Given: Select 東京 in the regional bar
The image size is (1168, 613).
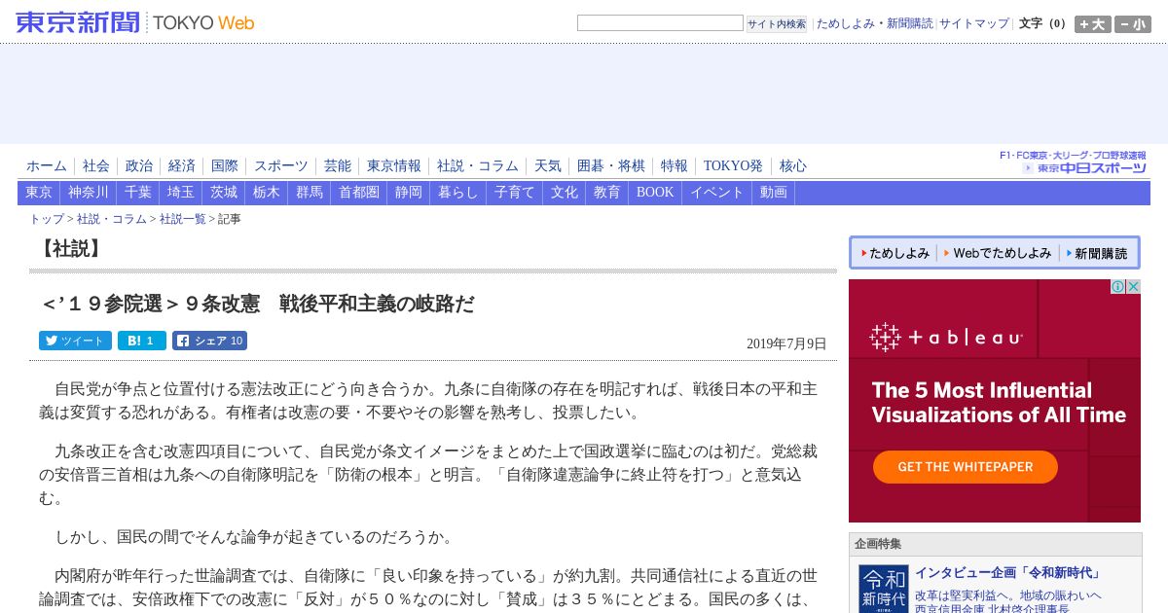Looking at the screenshot, I should pyautogui.click(x=39, y=193).
